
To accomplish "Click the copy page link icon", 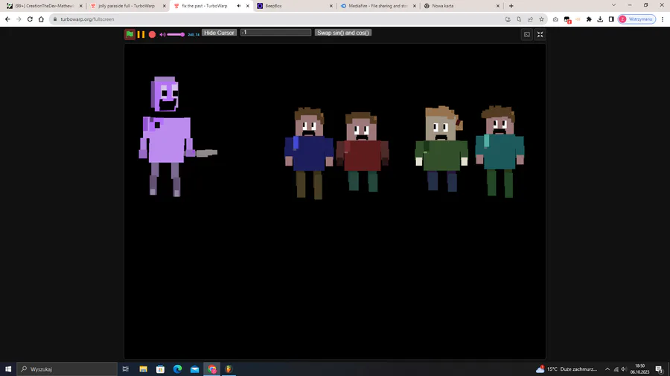I will (519, 19).
